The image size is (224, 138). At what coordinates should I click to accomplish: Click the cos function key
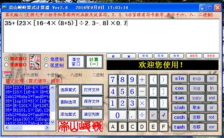(179, 88)
